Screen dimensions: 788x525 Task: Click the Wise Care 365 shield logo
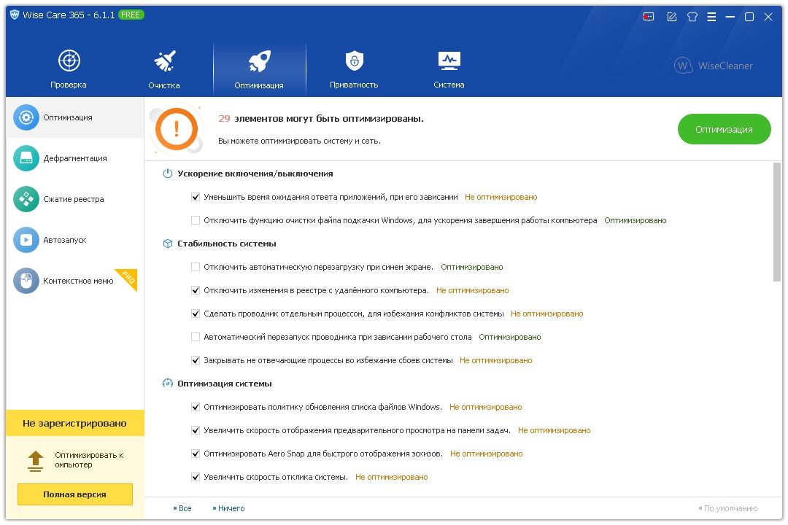[15, 15]
